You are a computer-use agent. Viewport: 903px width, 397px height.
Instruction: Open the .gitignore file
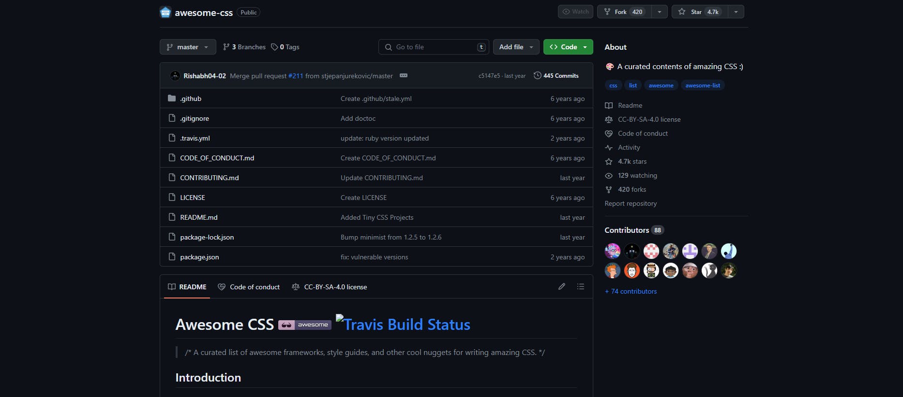coord(195,118)
